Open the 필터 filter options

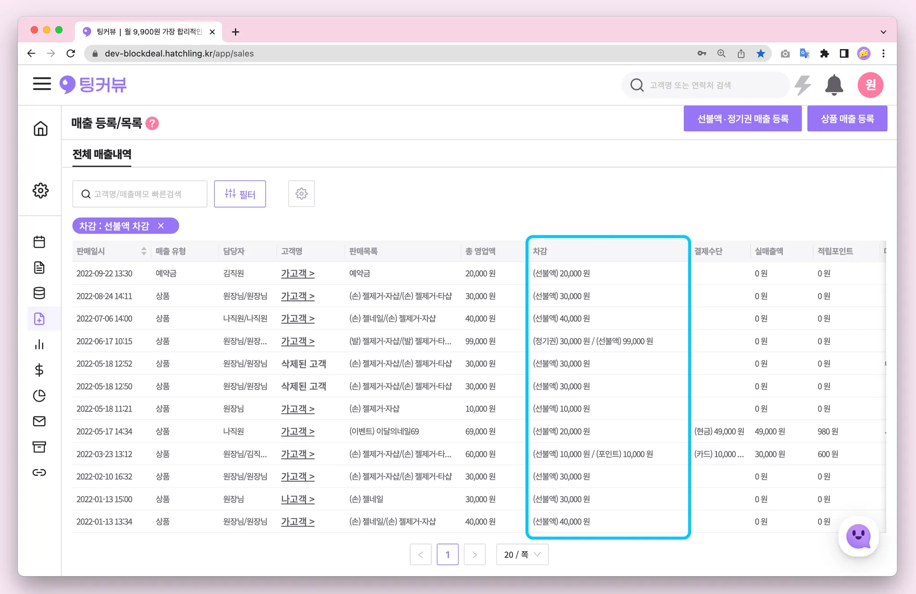[x=240, y=194]
